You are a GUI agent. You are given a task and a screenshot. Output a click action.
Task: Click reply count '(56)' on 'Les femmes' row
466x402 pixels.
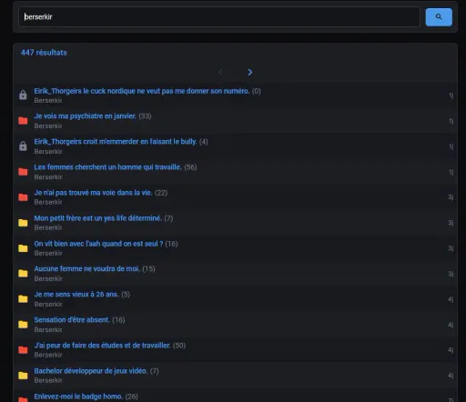pyautogui.click(x=190, y=167)
